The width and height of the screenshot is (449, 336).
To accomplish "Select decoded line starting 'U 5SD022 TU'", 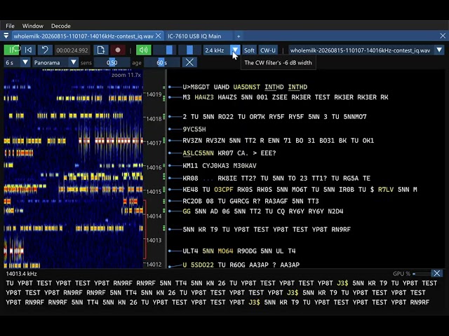I will 241,265.
